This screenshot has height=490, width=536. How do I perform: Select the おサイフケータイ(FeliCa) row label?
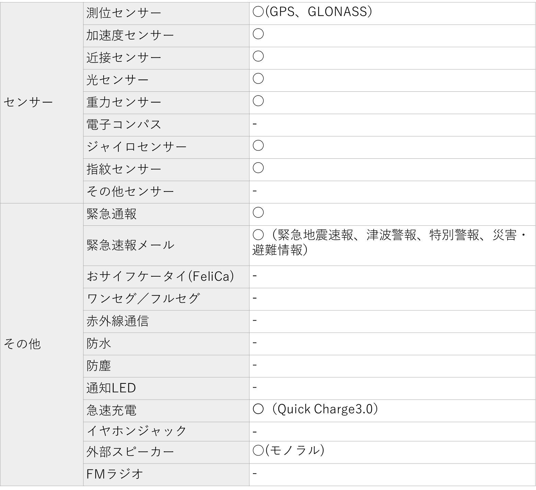(160, 276)
